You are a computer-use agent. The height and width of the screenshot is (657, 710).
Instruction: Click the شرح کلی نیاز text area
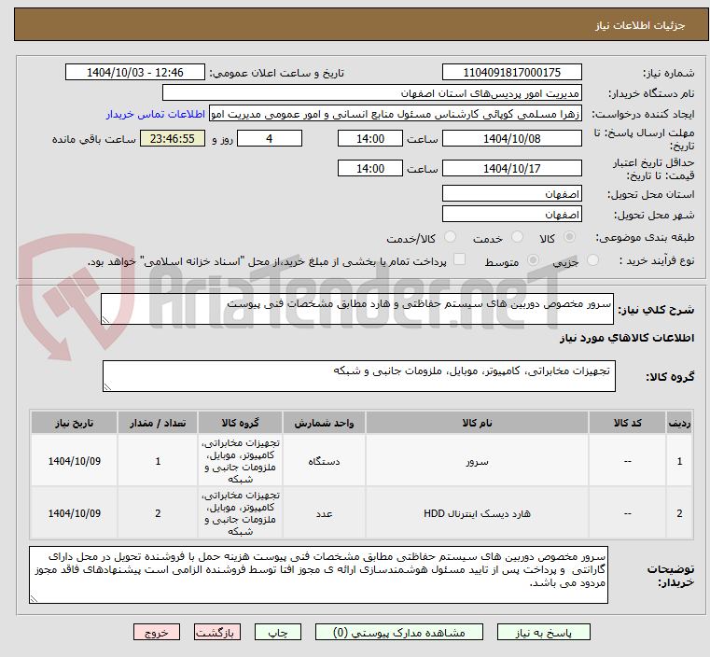click(x=357, y=309)
